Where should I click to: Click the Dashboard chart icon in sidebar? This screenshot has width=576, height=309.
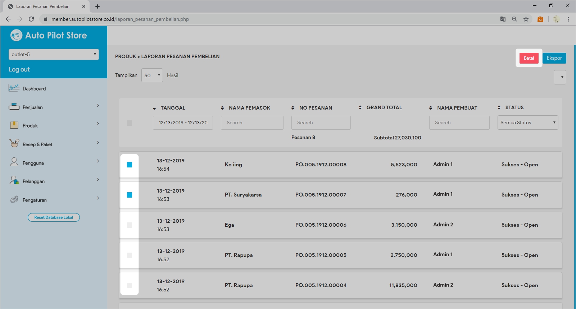click(14, 88)
